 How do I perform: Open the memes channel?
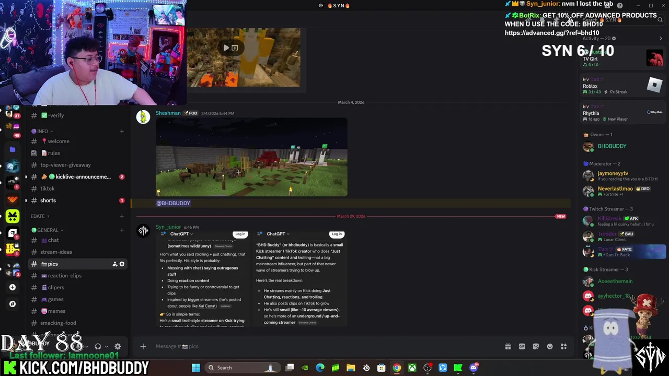77,311
